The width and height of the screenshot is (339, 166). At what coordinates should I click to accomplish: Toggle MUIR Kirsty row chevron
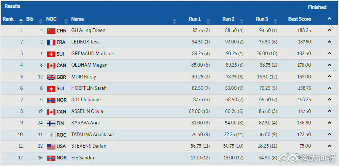[x=329, y=77]
